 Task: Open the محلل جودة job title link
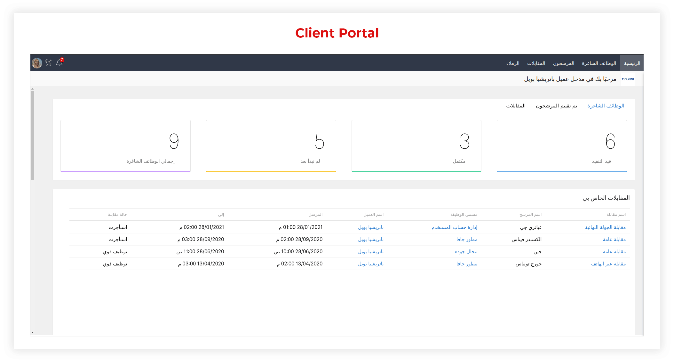click(466, 252)
